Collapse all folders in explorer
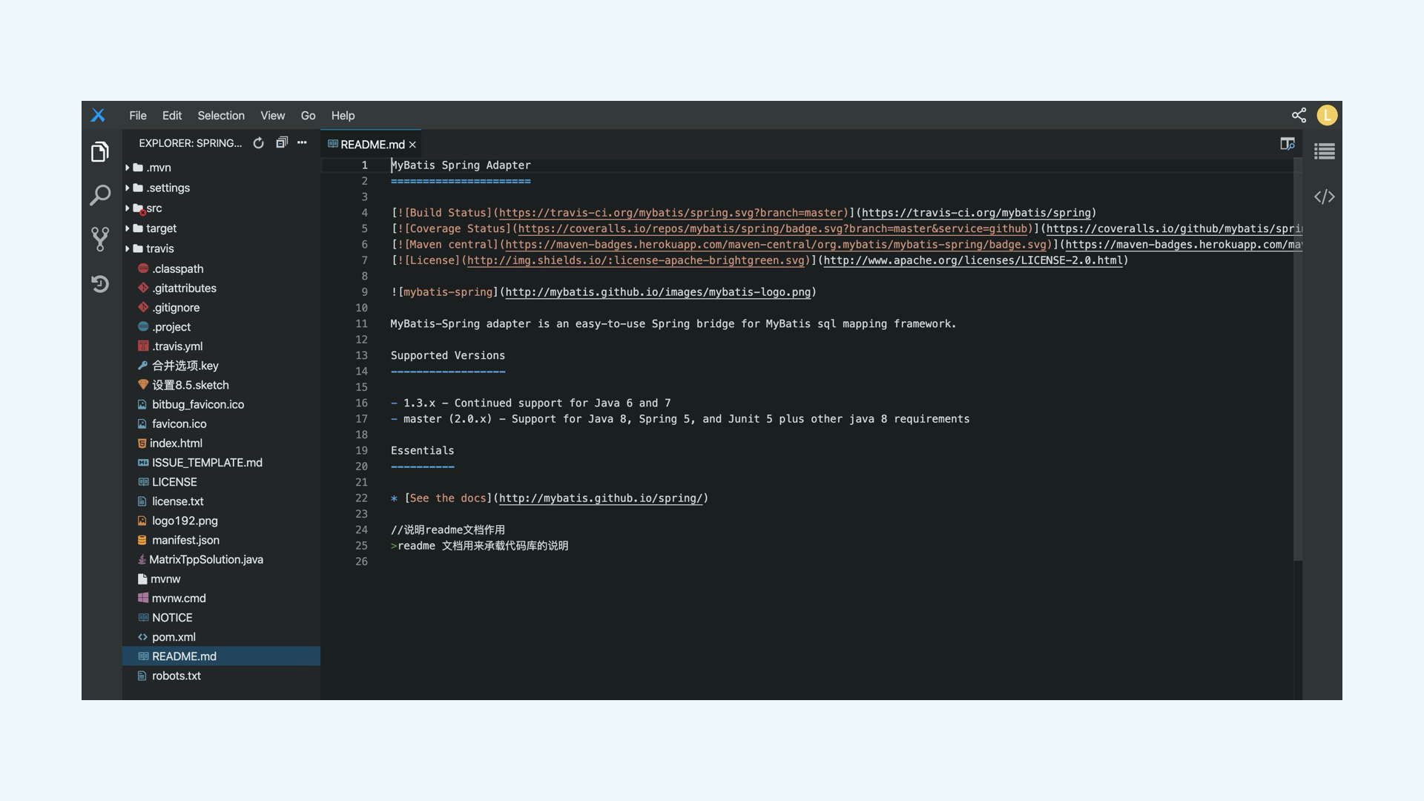1424x801 pixels. pyautogui.click(x=282, y=142)
